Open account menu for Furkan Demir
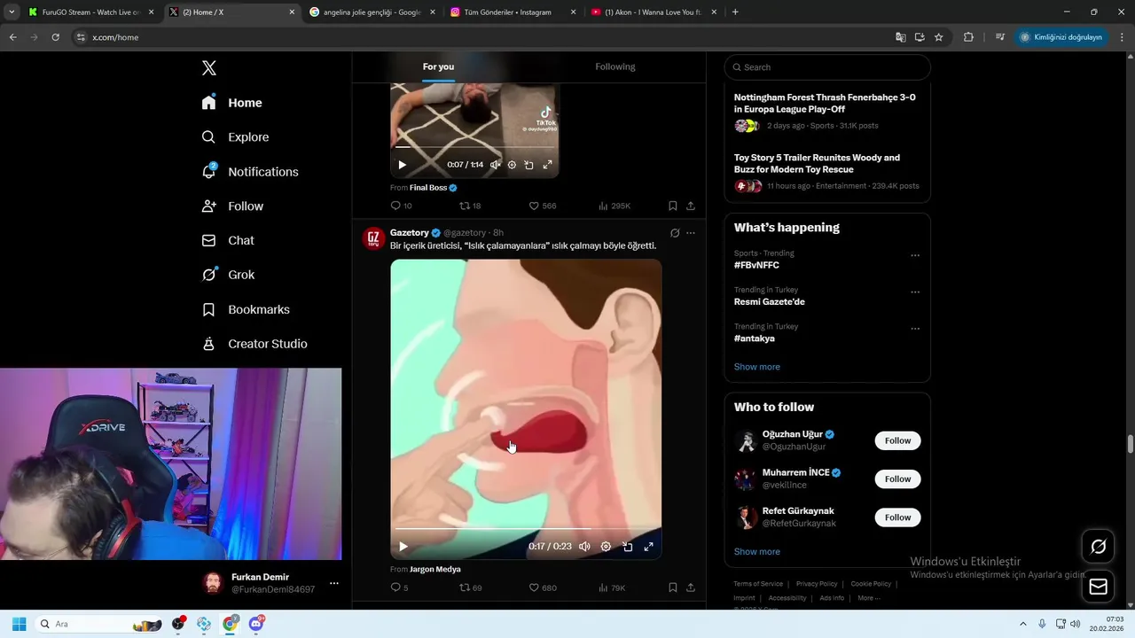Viewport: 1135px width, 638px height. pos(334,583)
